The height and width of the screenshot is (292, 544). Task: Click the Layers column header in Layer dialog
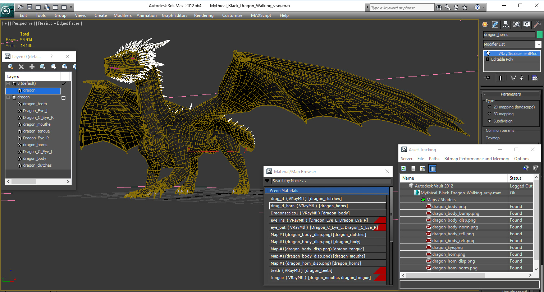[33, 77]
